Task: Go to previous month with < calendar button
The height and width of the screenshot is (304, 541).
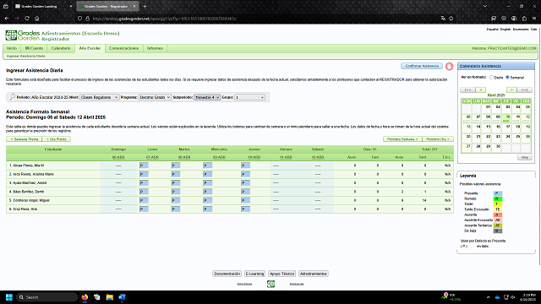Action: point(481,90)
